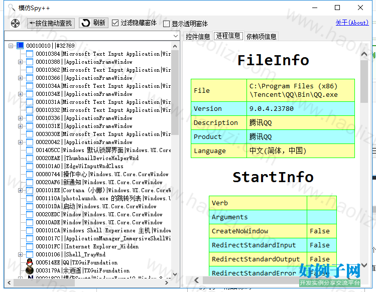Click the refresh 刷新 button

(93, 23)
